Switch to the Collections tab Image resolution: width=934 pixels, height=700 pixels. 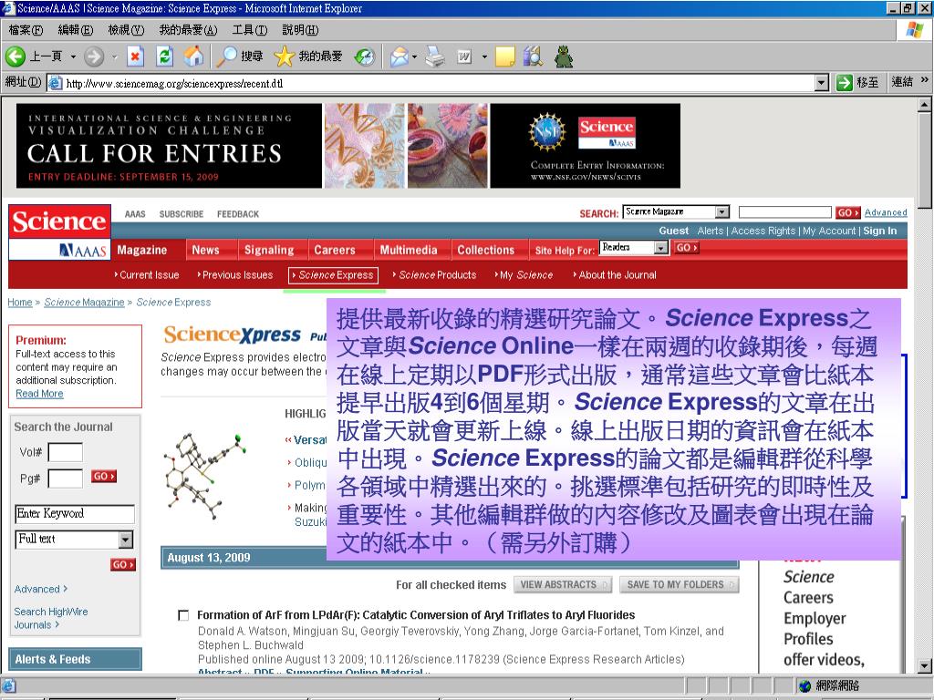pos(486,250)
